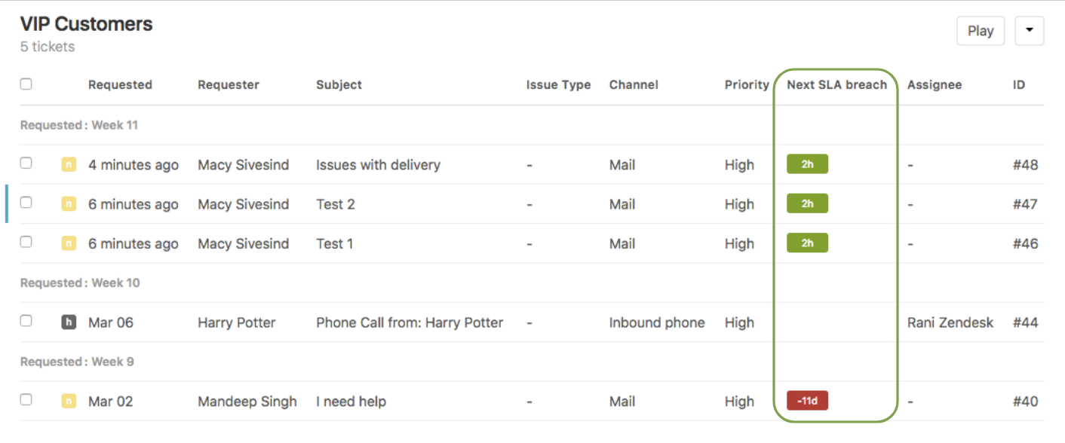Toggle the select-all tickets checkbox in header

point(26,84)
